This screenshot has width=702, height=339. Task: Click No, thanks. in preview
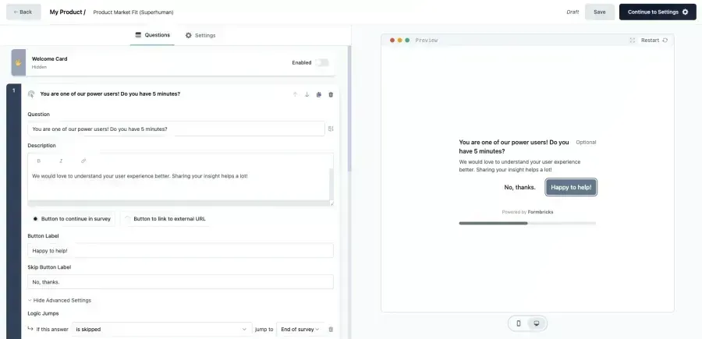[519, 187]
